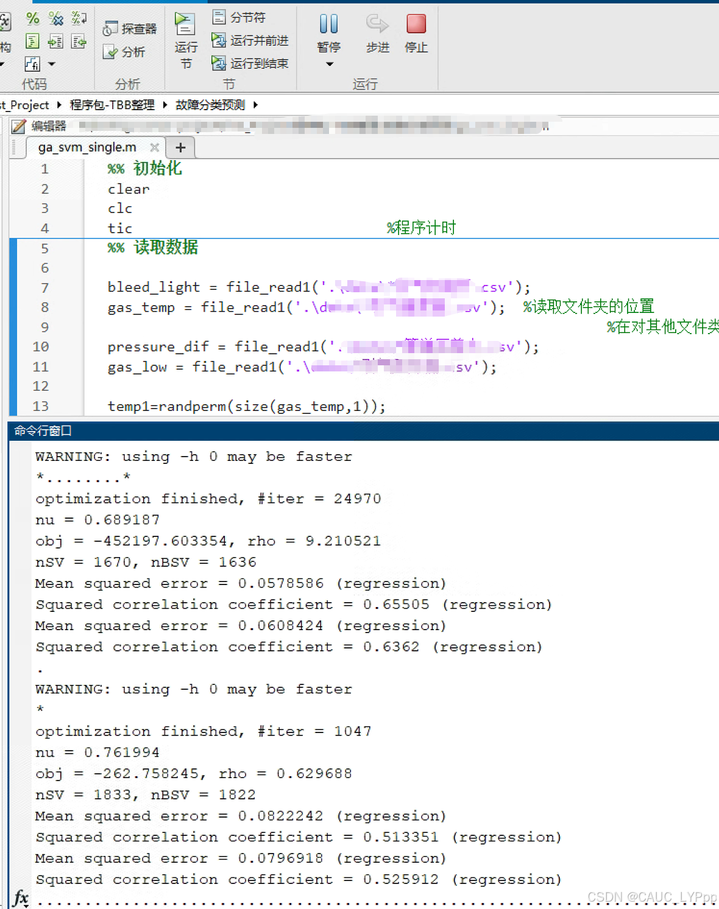Viewport: 719px width, 909px height.
Task: Click '#iter = 24970' output line
Action: (x=208, y=499)
